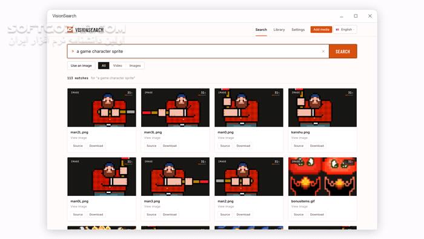424x239 pixels.
Task: Clear the search query with the X icon
Action: pos(323,51)
